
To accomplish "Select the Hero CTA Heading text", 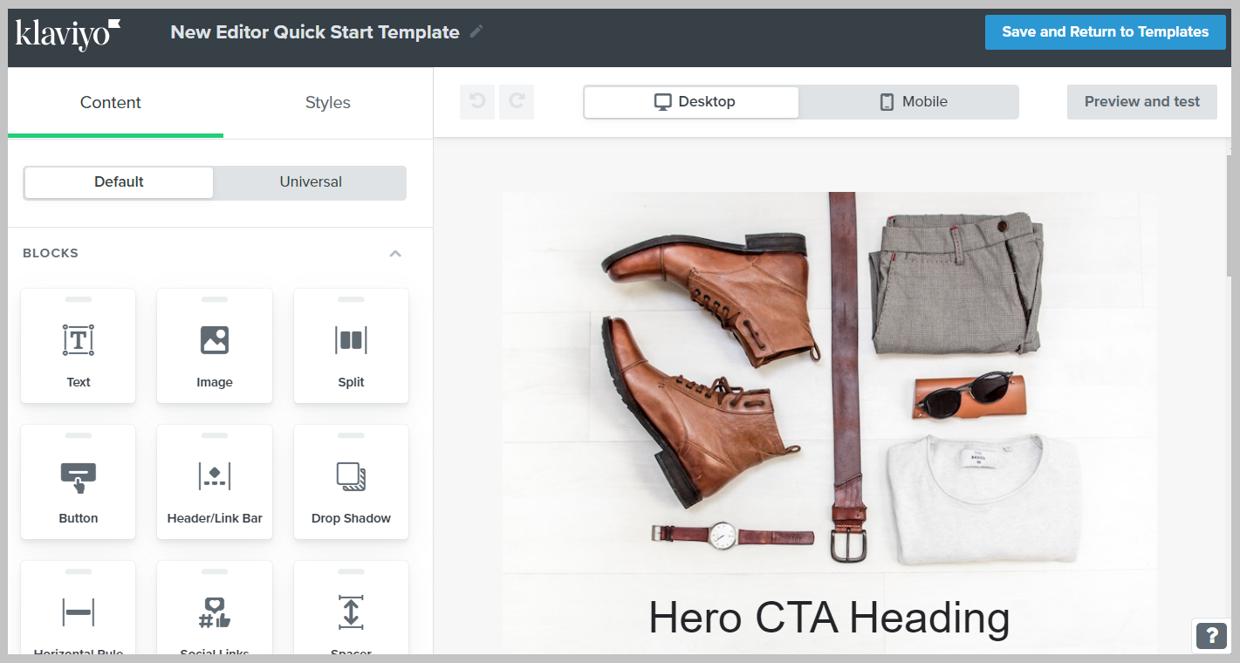I will click(x=829, y=618).
